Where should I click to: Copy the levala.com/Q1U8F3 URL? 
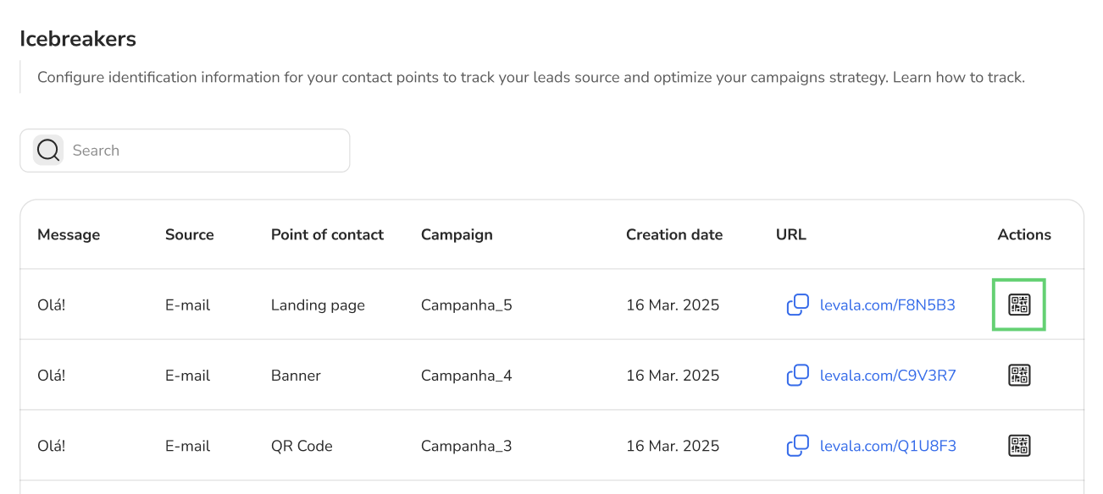click(x=797, y=446)
